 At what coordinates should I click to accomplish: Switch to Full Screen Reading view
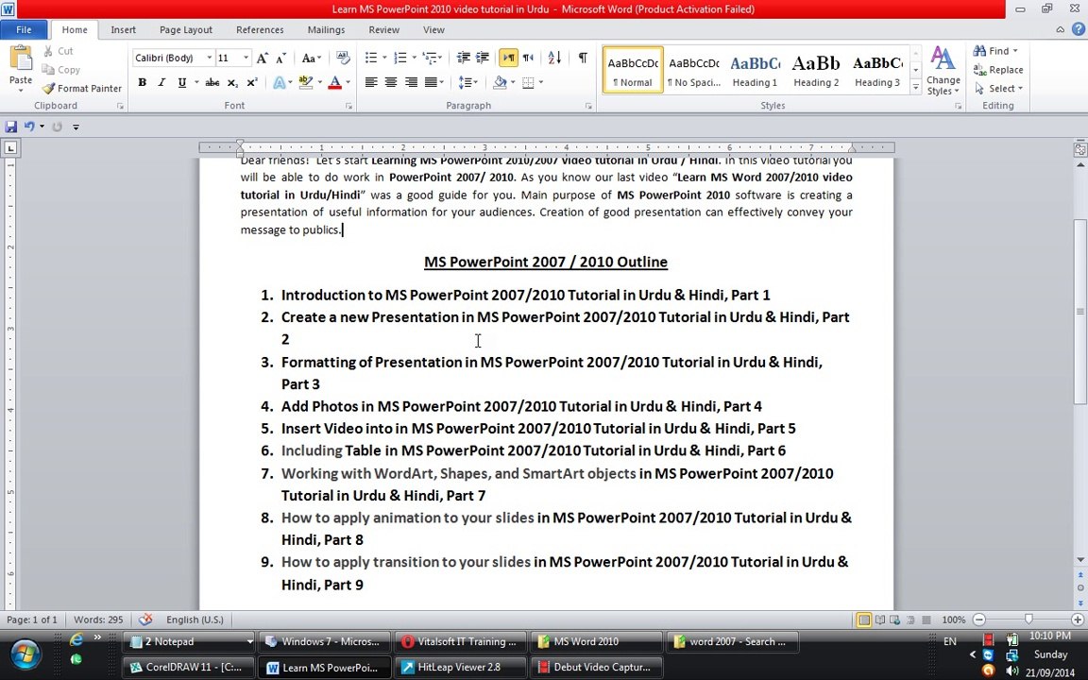tap(880, 620)
